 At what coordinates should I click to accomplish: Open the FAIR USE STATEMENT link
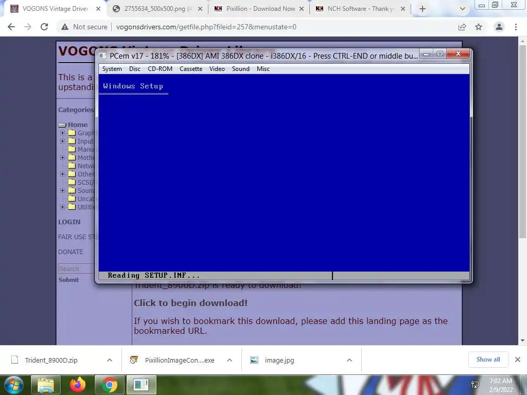coord(77,237)
